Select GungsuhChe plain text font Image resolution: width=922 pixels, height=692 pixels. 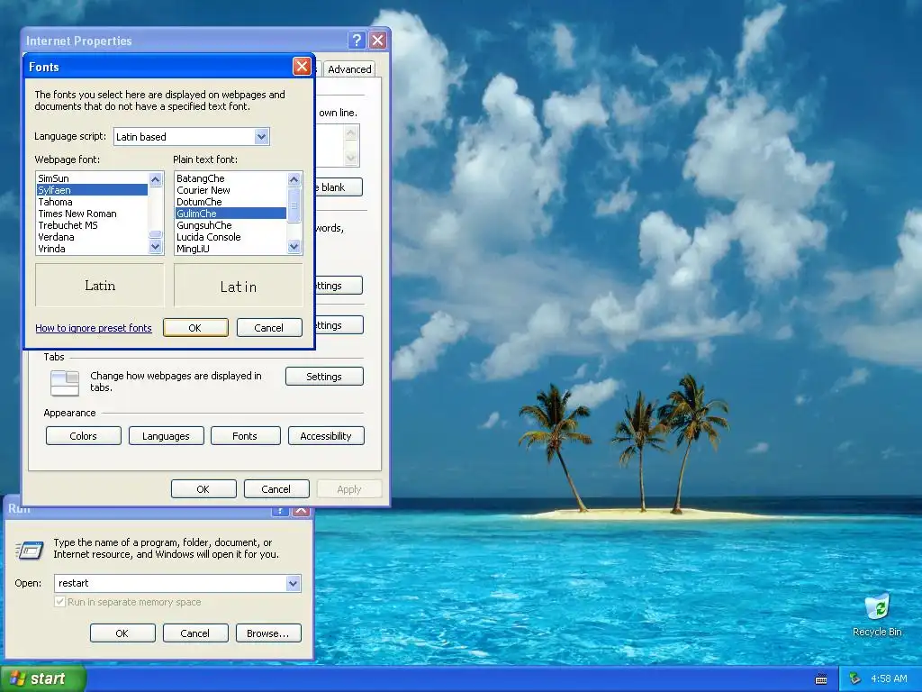(230, 225)
